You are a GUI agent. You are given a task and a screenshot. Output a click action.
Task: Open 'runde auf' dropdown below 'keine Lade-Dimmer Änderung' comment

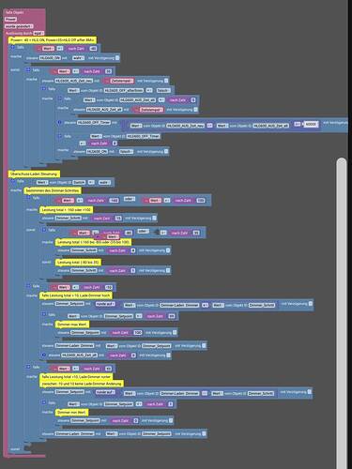click(x=105, y=392)
